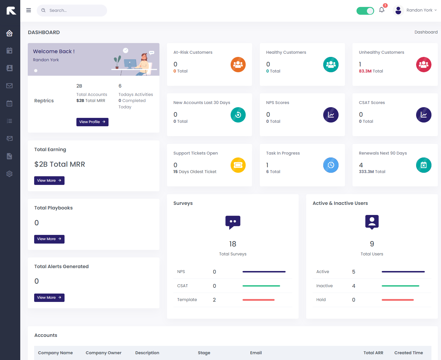Image resolution: width=441 pixels, height=360 pixels.
Task: Click the Inactive users progress bar
Action: tap(400, 286)
